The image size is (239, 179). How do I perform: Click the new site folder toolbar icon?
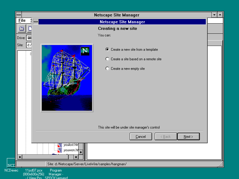(x=22, y=28)
